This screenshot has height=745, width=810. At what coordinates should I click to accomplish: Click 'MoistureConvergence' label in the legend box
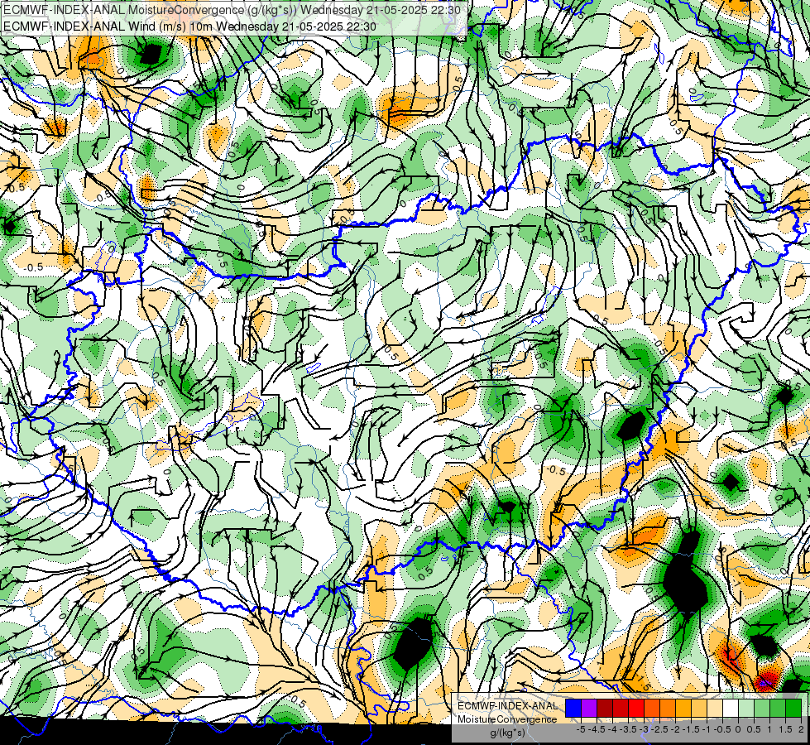[507, 719]
